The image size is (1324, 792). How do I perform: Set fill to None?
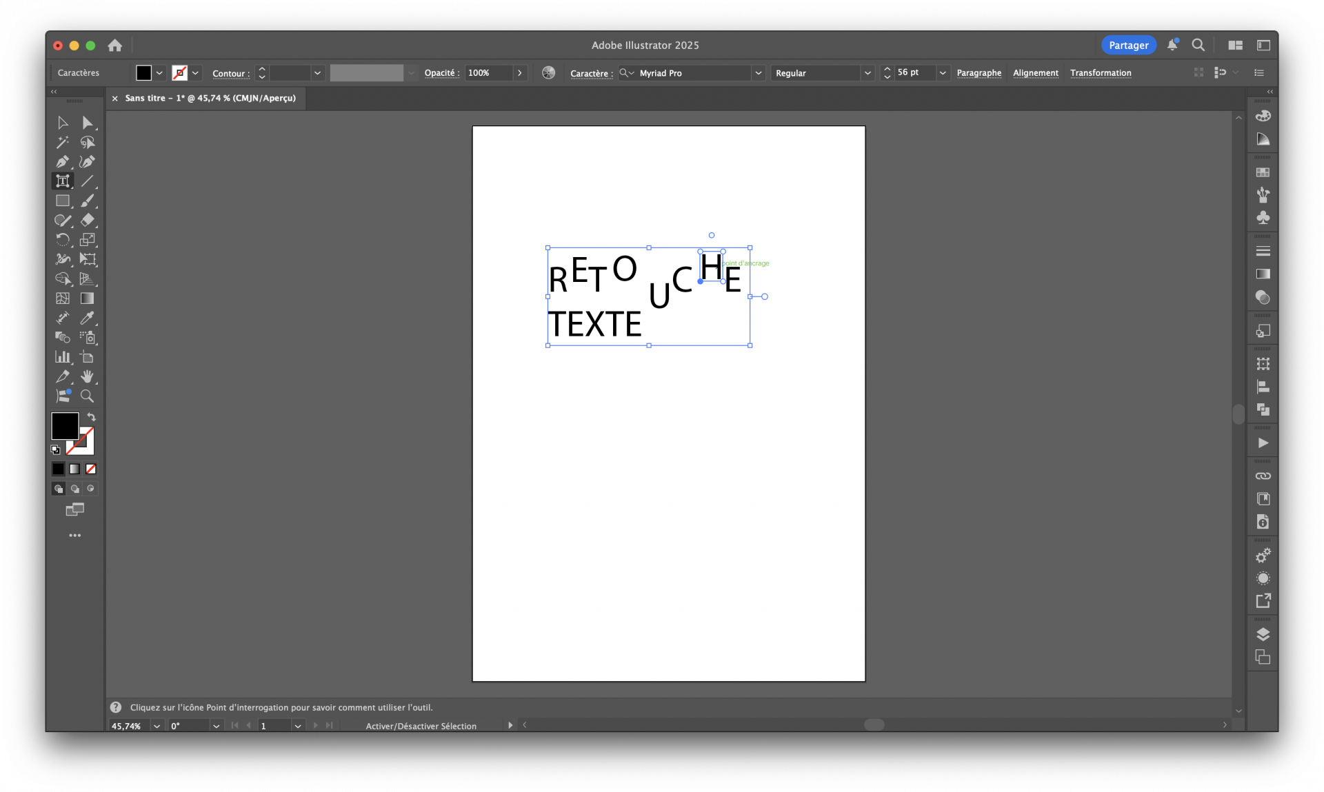point(91,469)
